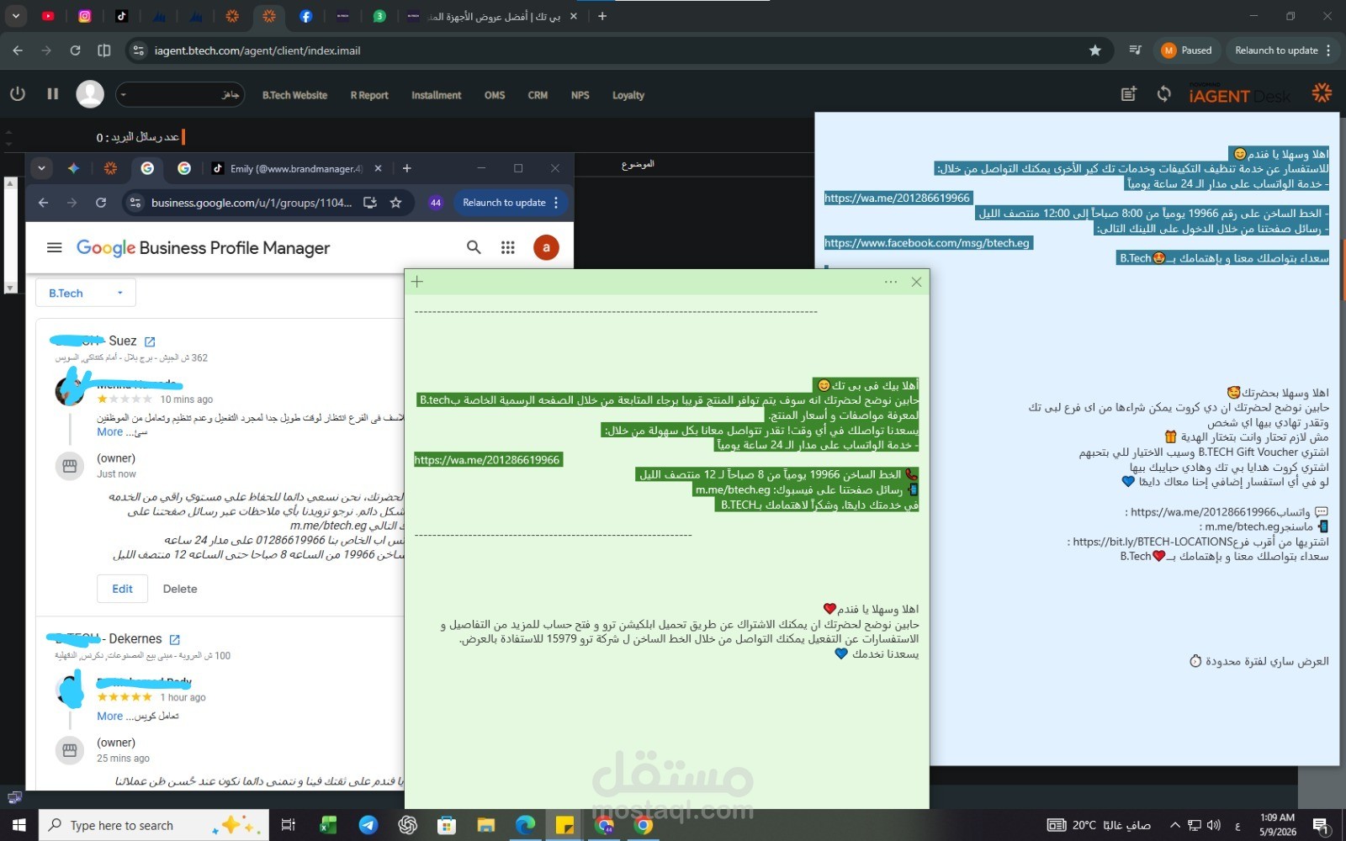Expand More on the Dekernes review

(109, 717)
